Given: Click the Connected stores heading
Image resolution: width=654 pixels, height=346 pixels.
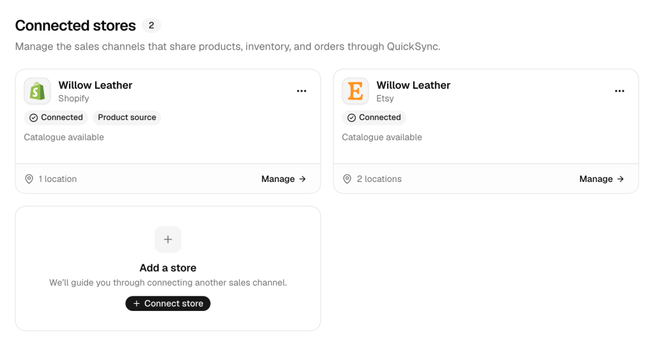Looking at the screenshot, I should pos(75,26).
